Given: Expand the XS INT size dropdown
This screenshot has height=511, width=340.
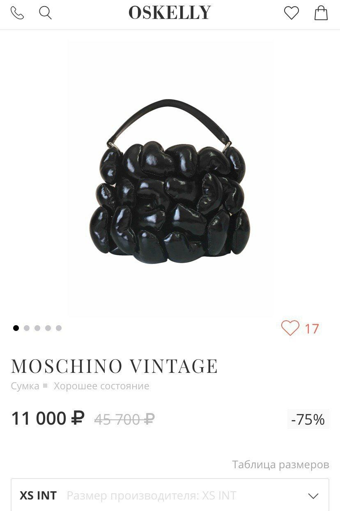Looking at the screenshot, I should (x=170, y=495).
